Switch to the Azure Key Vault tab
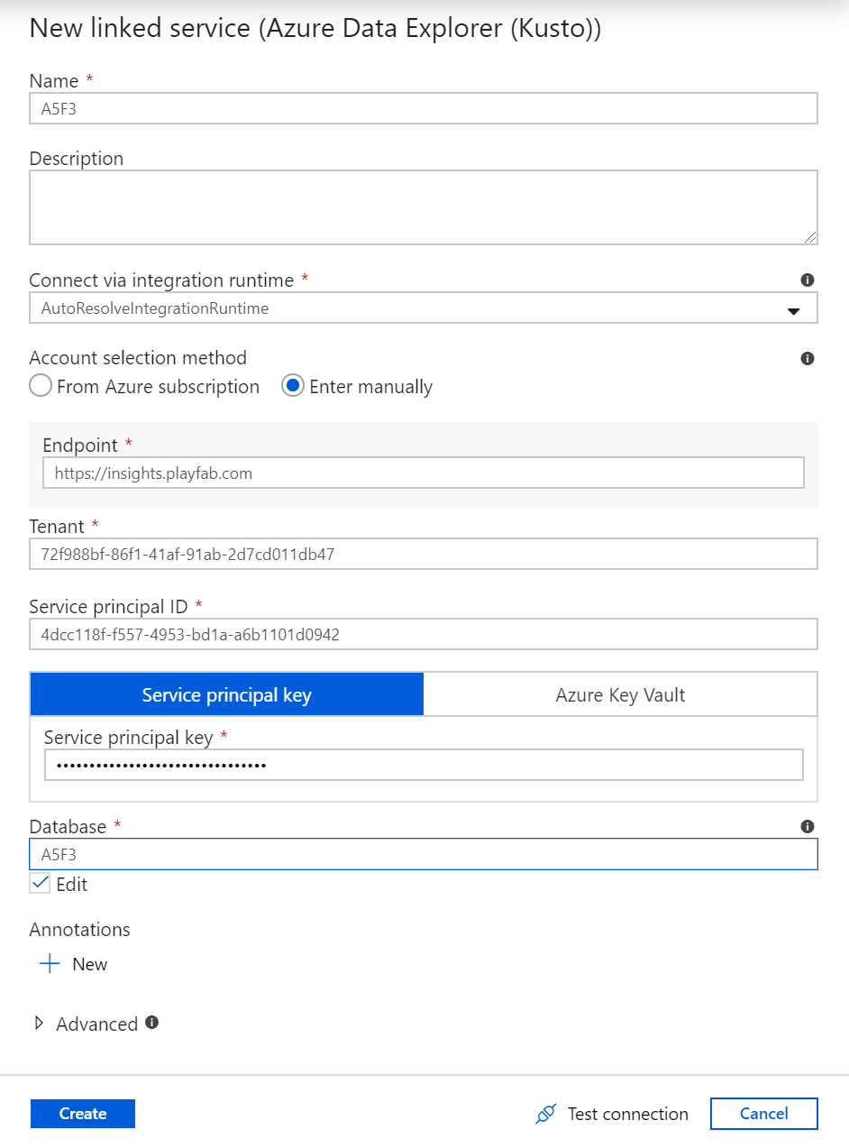This screenshot has height=1148, width=849. tap(620, 694)
